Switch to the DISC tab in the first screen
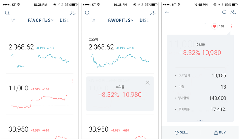This screenshot has width=240, height=139. 64,20
